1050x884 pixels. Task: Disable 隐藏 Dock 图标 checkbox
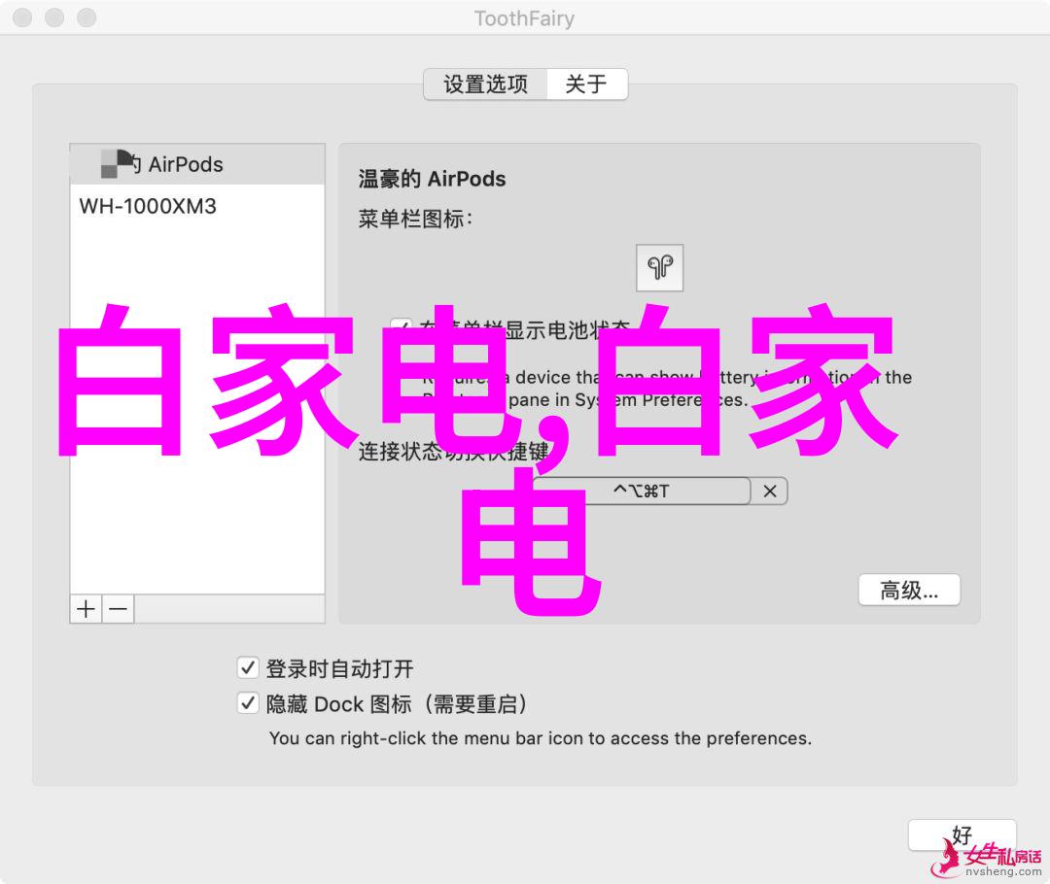(x=248, y=703)
